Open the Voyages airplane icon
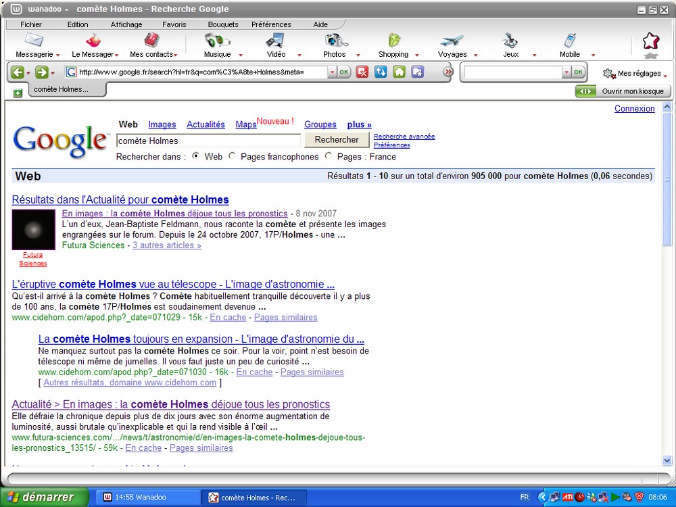The width and height of the screenshot is (676, 507). coord(452,41)
